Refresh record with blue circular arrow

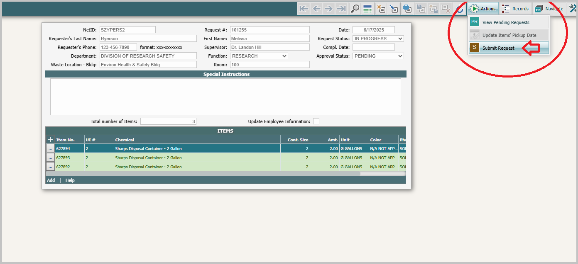[459, 9]
